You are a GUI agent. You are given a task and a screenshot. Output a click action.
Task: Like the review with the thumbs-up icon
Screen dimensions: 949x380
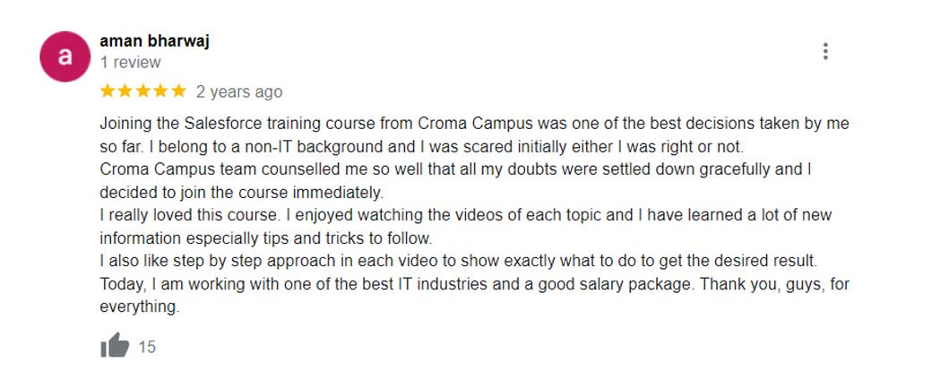pos(114,346)
